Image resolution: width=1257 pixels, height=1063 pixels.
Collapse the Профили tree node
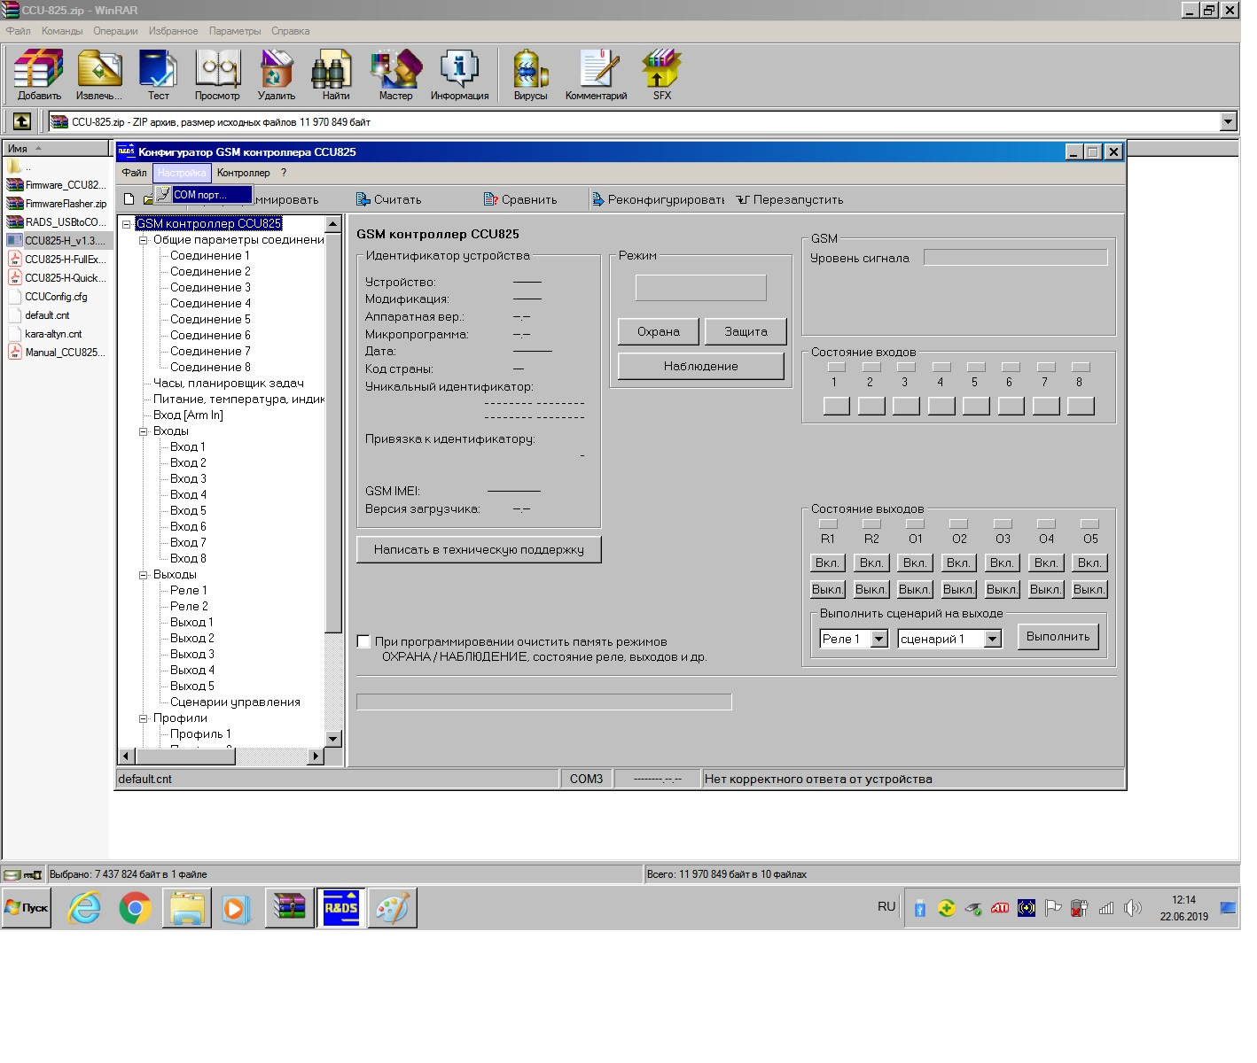(144, 718)
